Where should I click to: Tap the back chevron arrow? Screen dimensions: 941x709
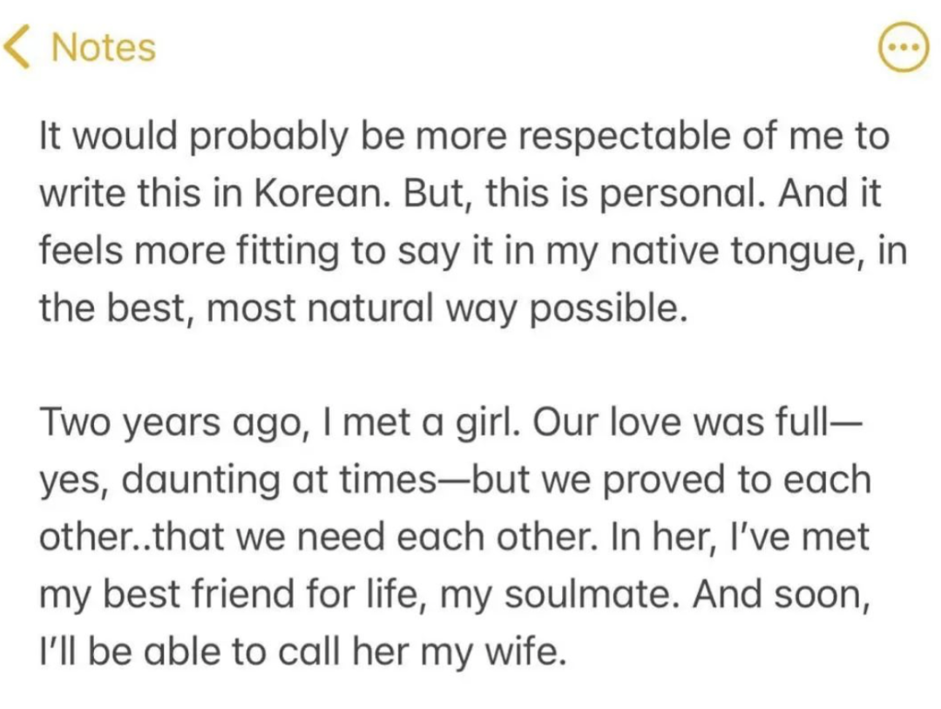(19, 47)
